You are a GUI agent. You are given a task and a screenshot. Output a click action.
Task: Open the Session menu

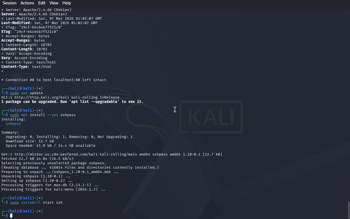point(10,3)
